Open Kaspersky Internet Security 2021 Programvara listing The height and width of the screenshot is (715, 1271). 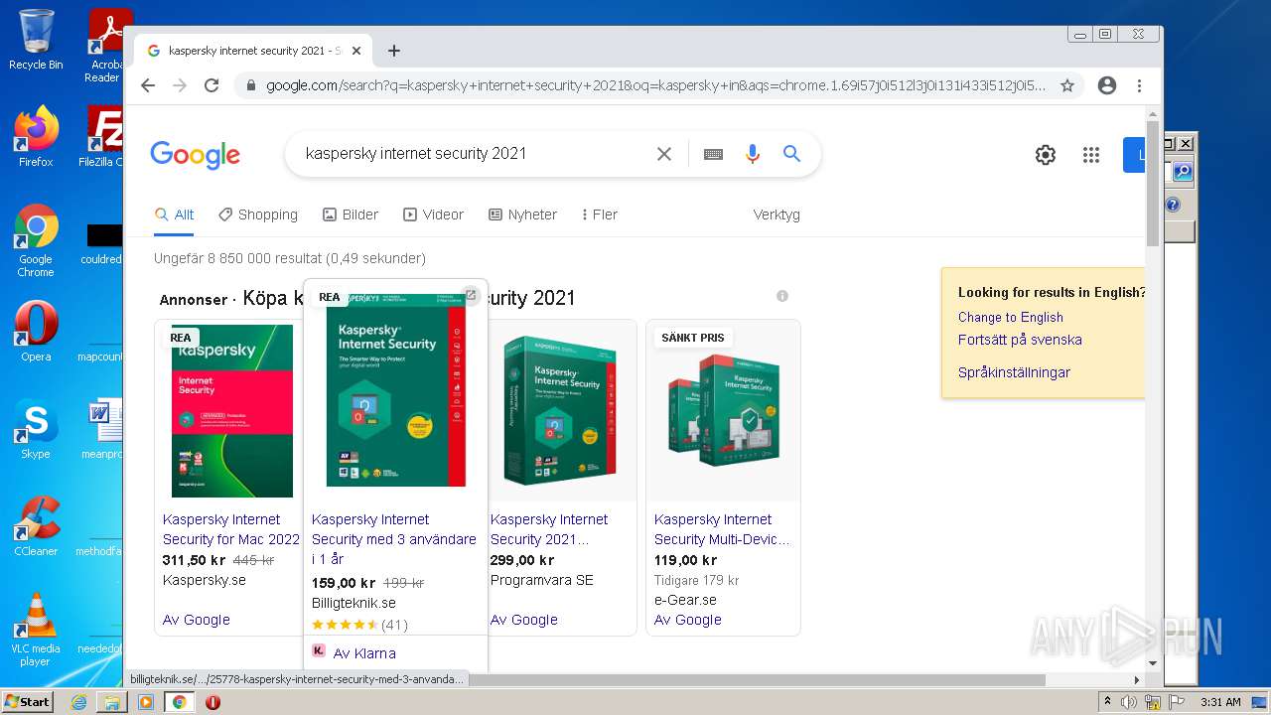click(x=549, y=529)
